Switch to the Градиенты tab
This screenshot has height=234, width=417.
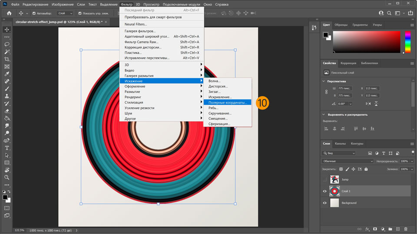click(360, 25)
